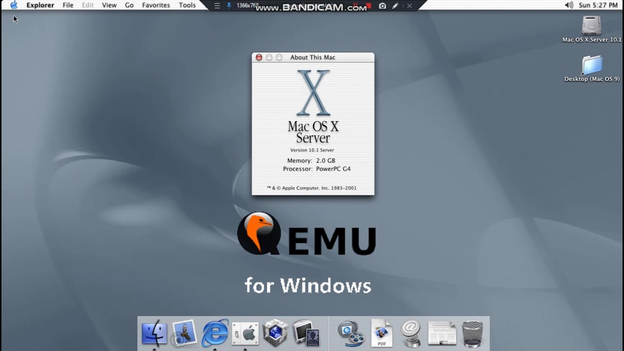The width and height of the screenshot is (624, 351).
Task: Close the Bandicam recording bar
Action: (409, 5)
